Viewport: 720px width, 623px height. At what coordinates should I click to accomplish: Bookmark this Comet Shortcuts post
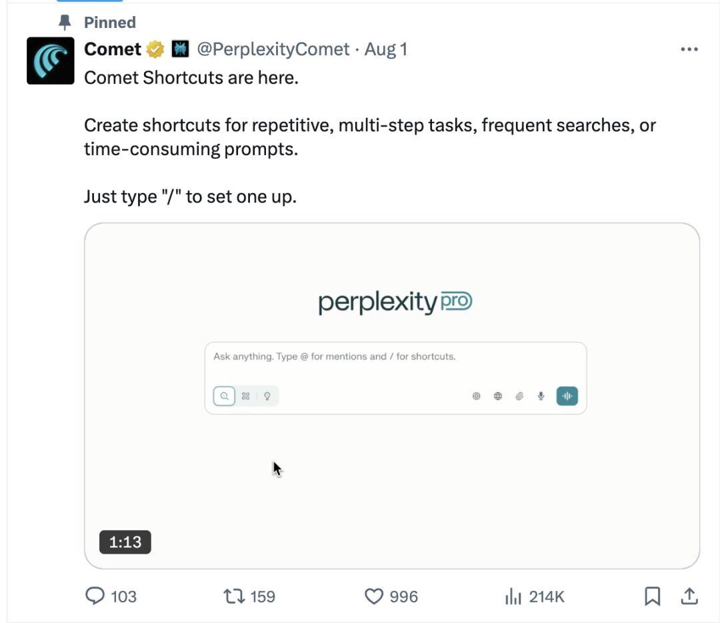[652, 596]
